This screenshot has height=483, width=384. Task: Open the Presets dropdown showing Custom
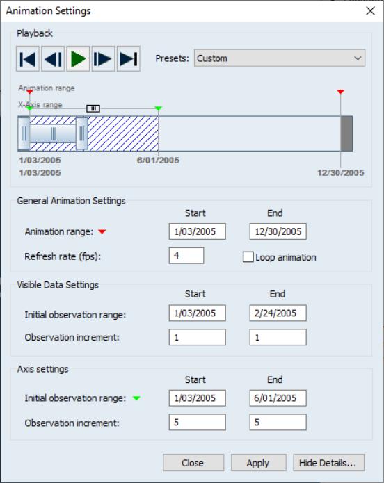pyautogui.click(x=280, y=58)
